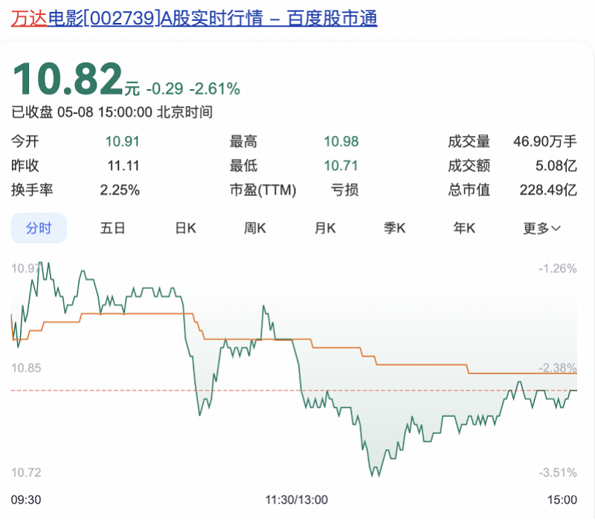This screenshot has width=595, height=520.
Task: Select the 分时 chart tab
Action: (39, 228)
